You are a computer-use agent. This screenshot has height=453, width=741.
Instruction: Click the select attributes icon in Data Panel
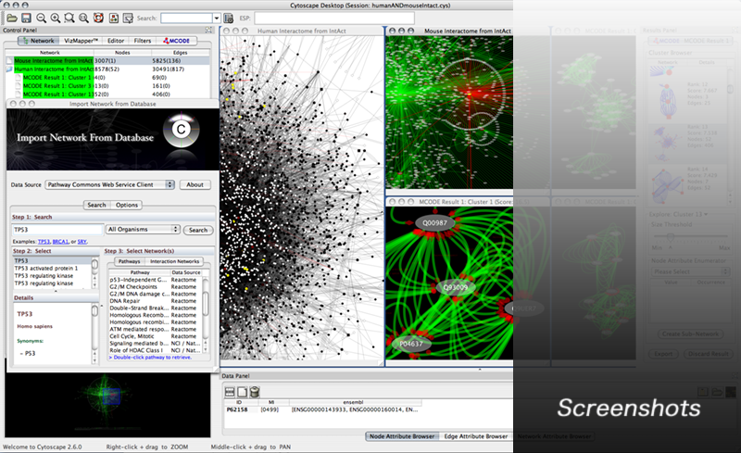click(x=230, y=392)
